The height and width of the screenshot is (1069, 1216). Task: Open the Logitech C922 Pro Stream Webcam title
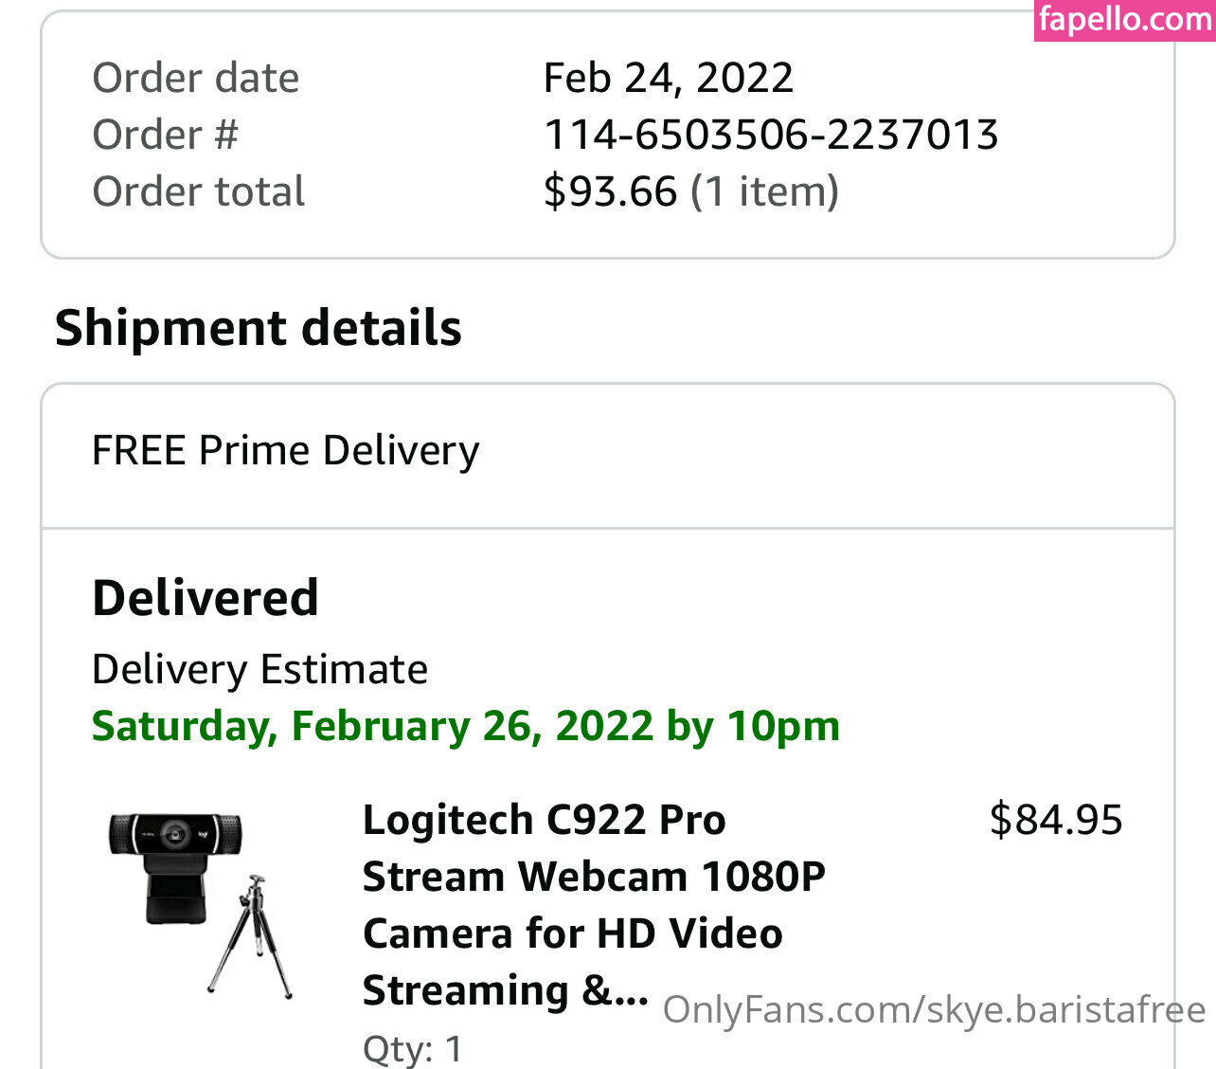544,821
